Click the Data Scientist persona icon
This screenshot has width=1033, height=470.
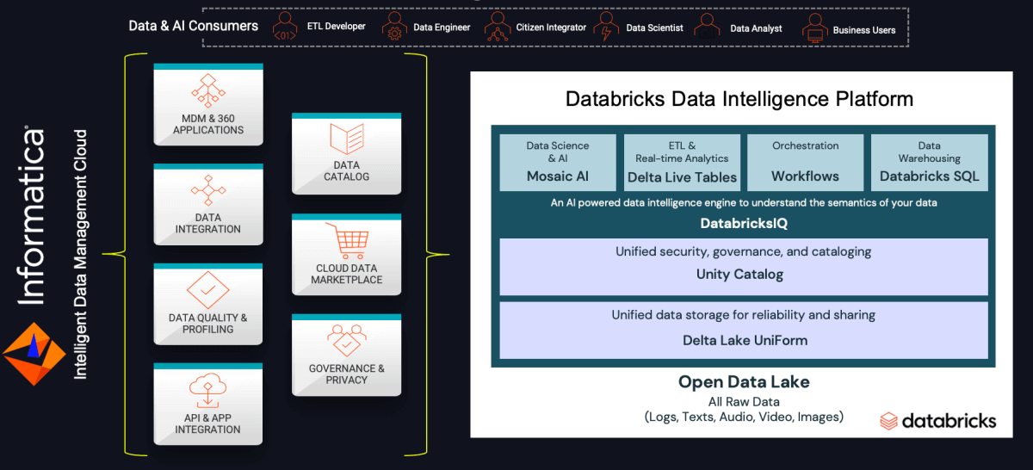pos(607,28)
